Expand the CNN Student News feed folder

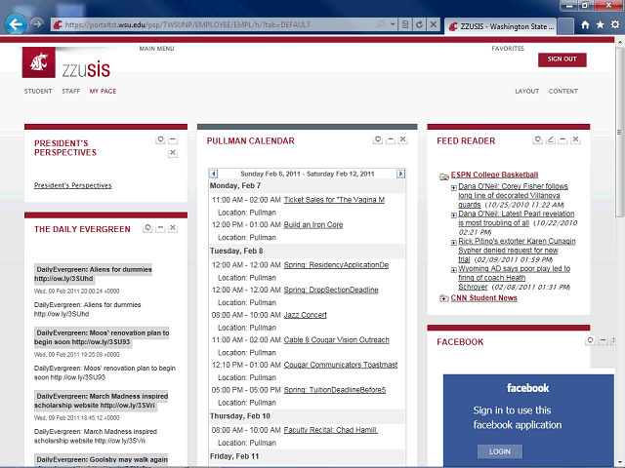[443, 298]
